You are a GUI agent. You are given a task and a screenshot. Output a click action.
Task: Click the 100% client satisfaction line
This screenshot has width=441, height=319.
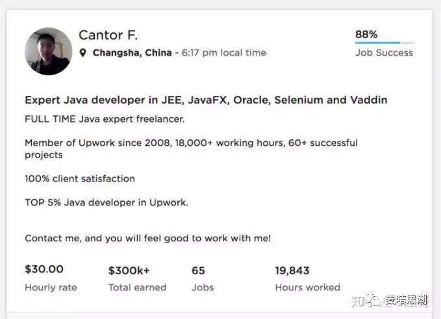[x=80, y=178]
